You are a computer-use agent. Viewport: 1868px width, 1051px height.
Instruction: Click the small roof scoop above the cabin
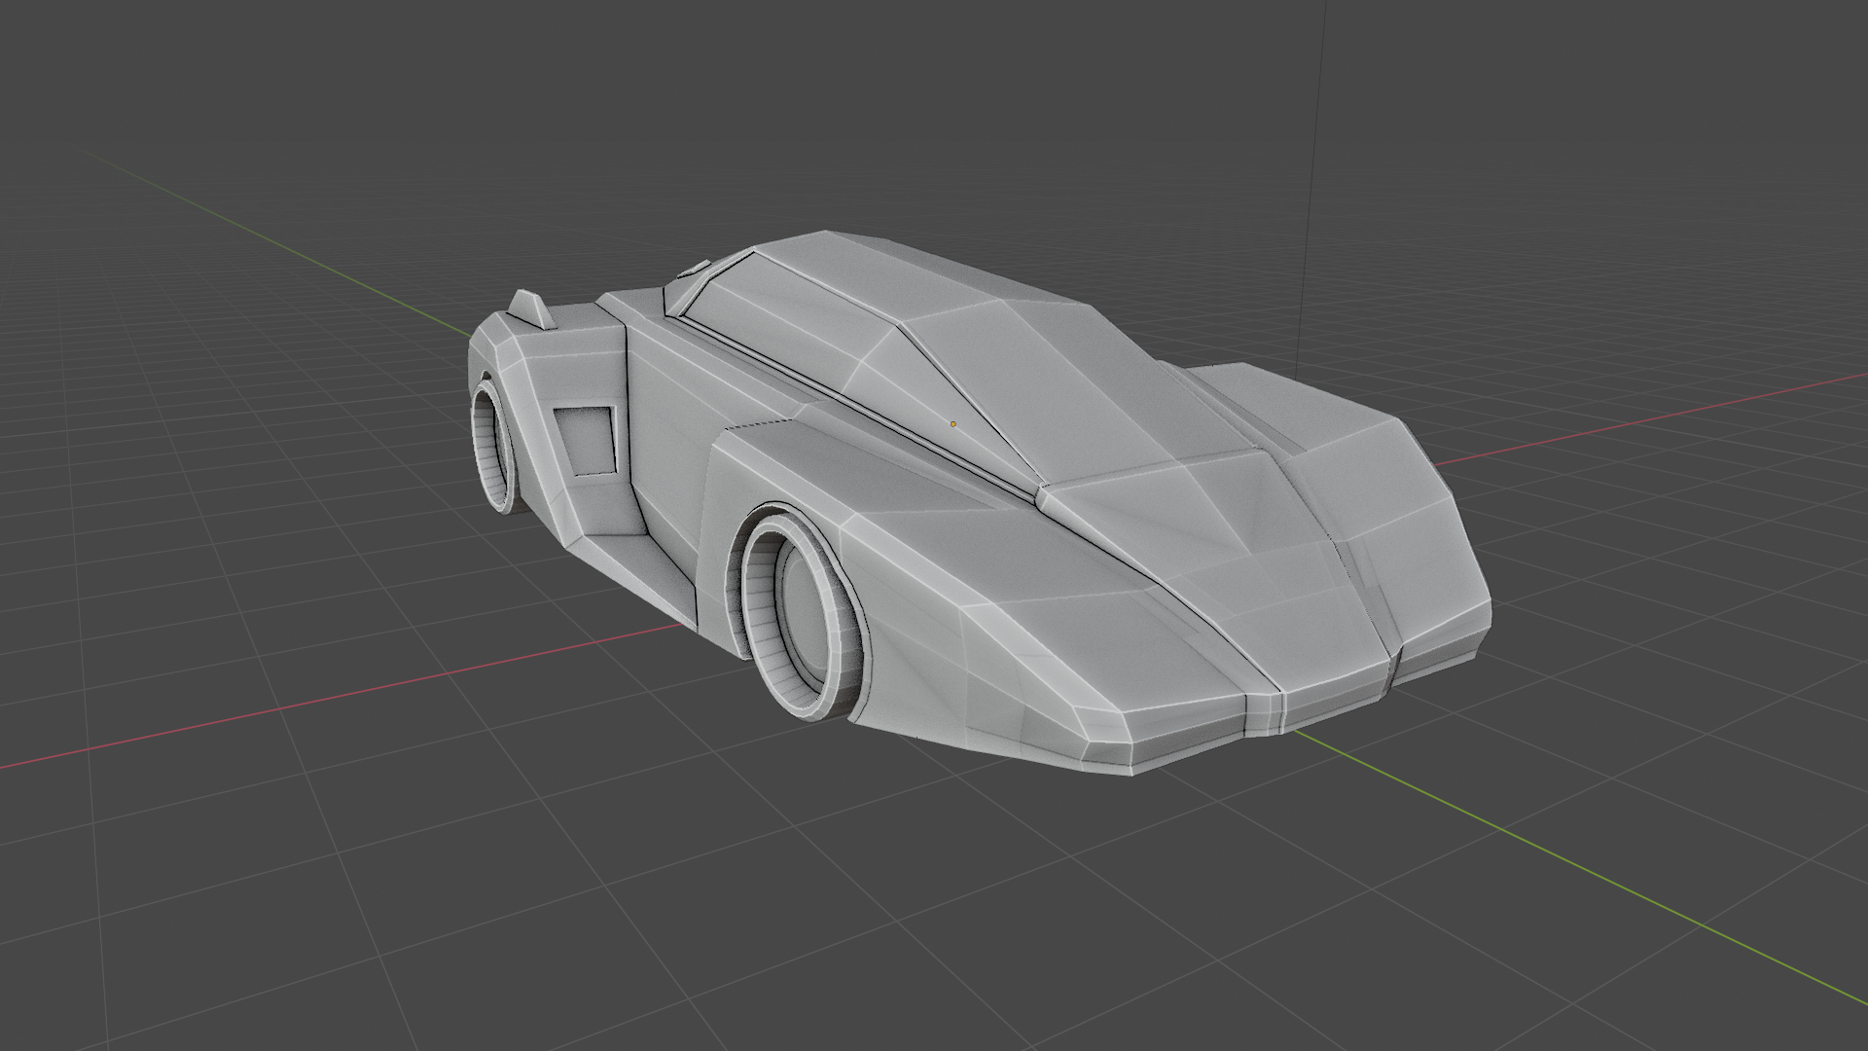coord(696,269)
